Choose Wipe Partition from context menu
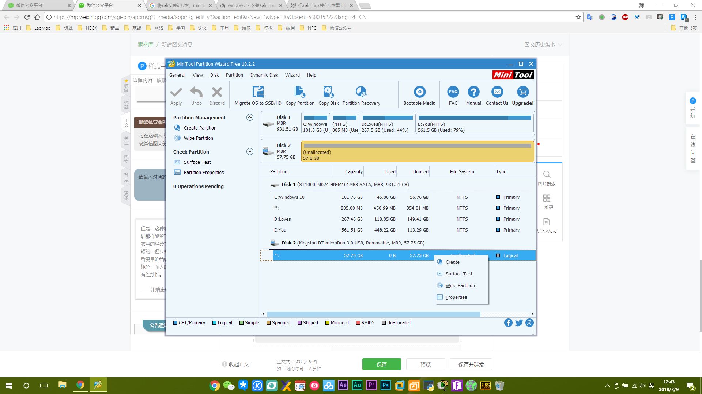The width and height of the screenshot is (702, 394). pyautogui.click(x=461, y=286)
